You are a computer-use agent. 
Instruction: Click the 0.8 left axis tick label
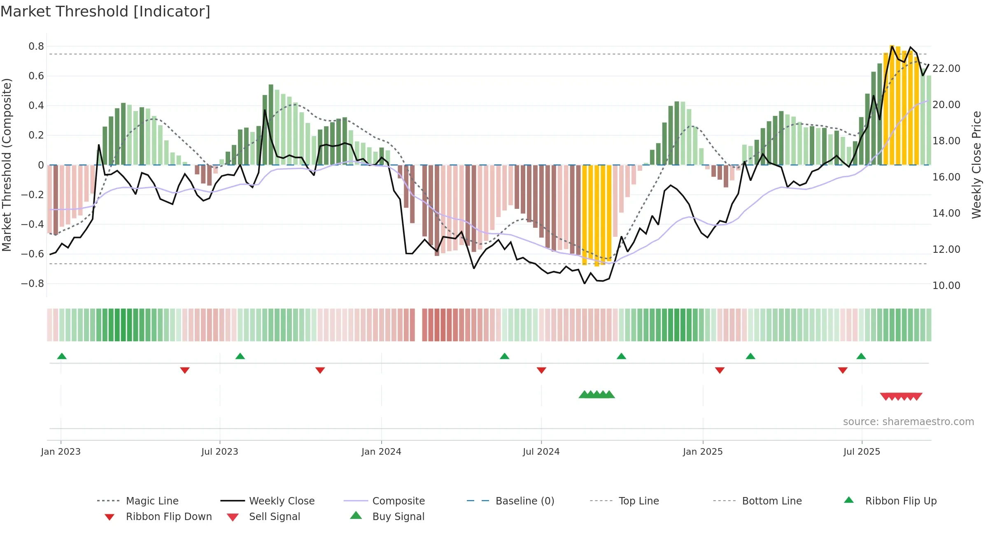[36, 46]
